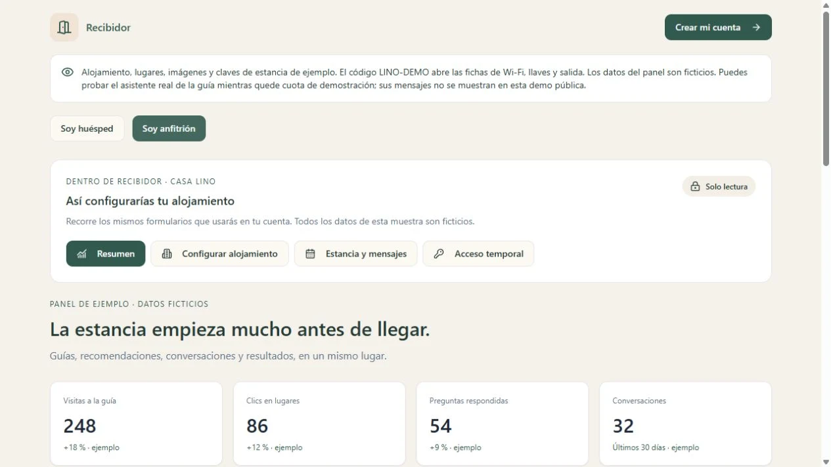Screen dimensions: 831x467
Task: Click the Preguntas respondidas card
Action: tap(503, 424)
